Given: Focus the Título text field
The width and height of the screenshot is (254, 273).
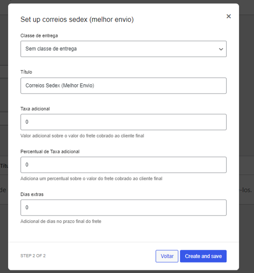Looking at the screenshot, I should 123,86.
